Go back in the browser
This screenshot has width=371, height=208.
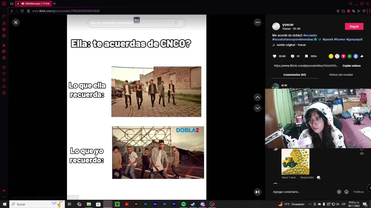(12, 11)
